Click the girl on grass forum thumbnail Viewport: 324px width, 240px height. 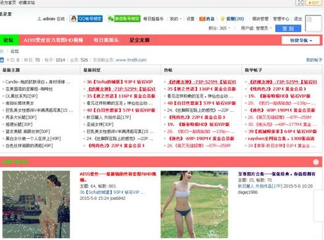click(194, 204)
